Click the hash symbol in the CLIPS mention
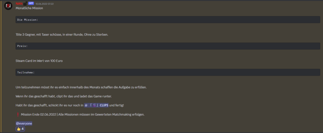Image resolution: width=323 pixels, height=133 pixels. pos(86,105)
